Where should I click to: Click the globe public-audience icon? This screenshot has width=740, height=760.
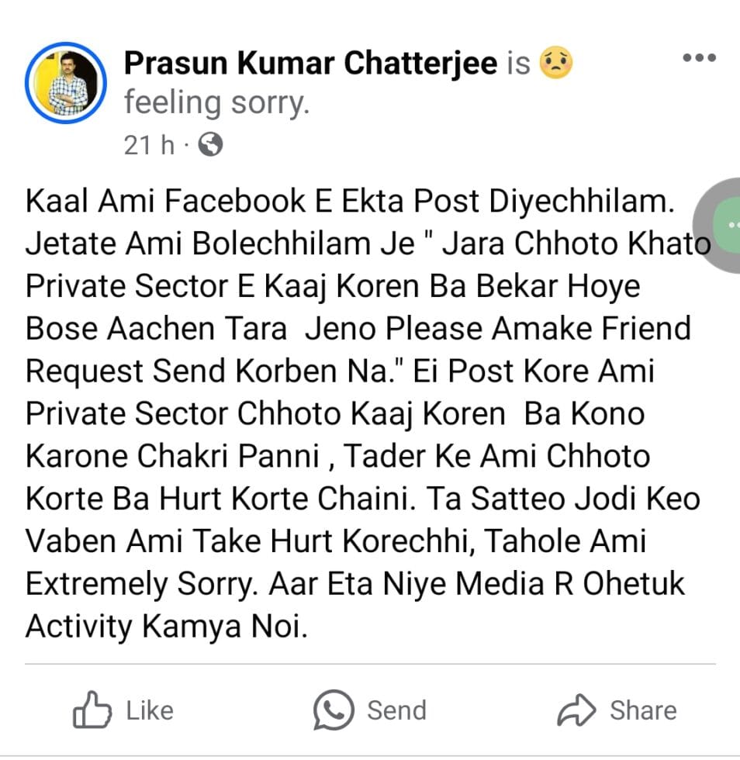click(x=210, y=144)
